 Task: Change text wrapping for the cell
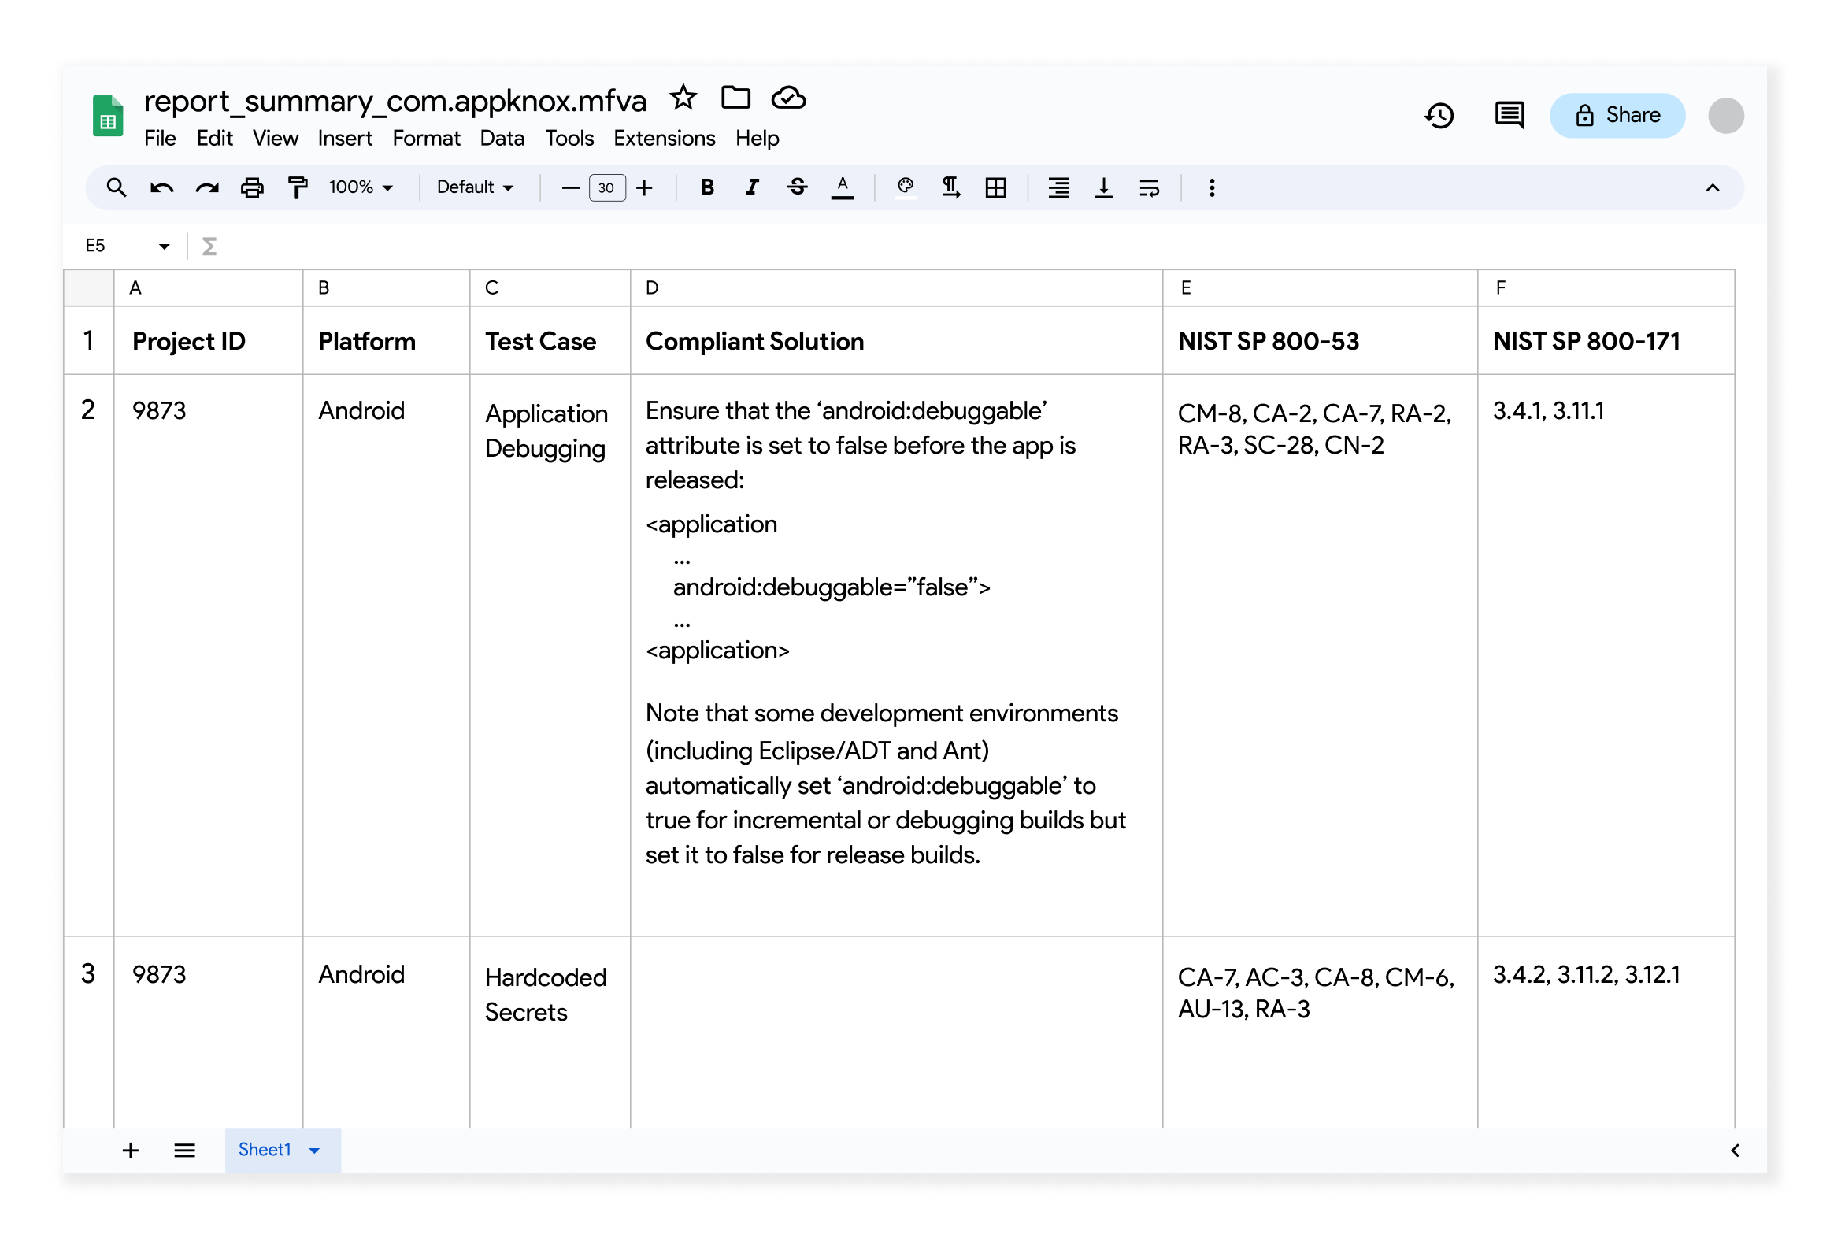click(x=1149, y=187)
